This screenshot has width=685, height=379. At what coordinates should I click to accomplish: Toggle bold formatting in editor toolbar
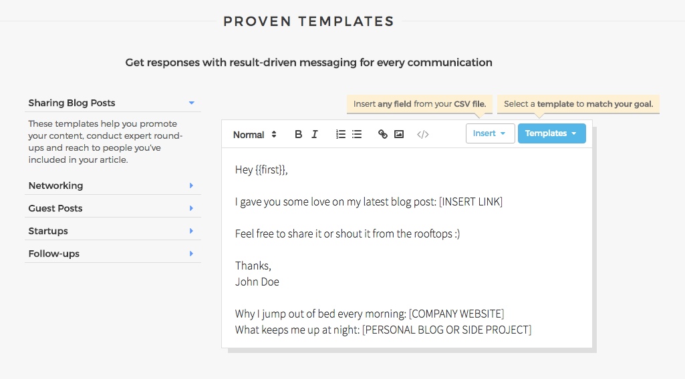click(x=299, y=134)
